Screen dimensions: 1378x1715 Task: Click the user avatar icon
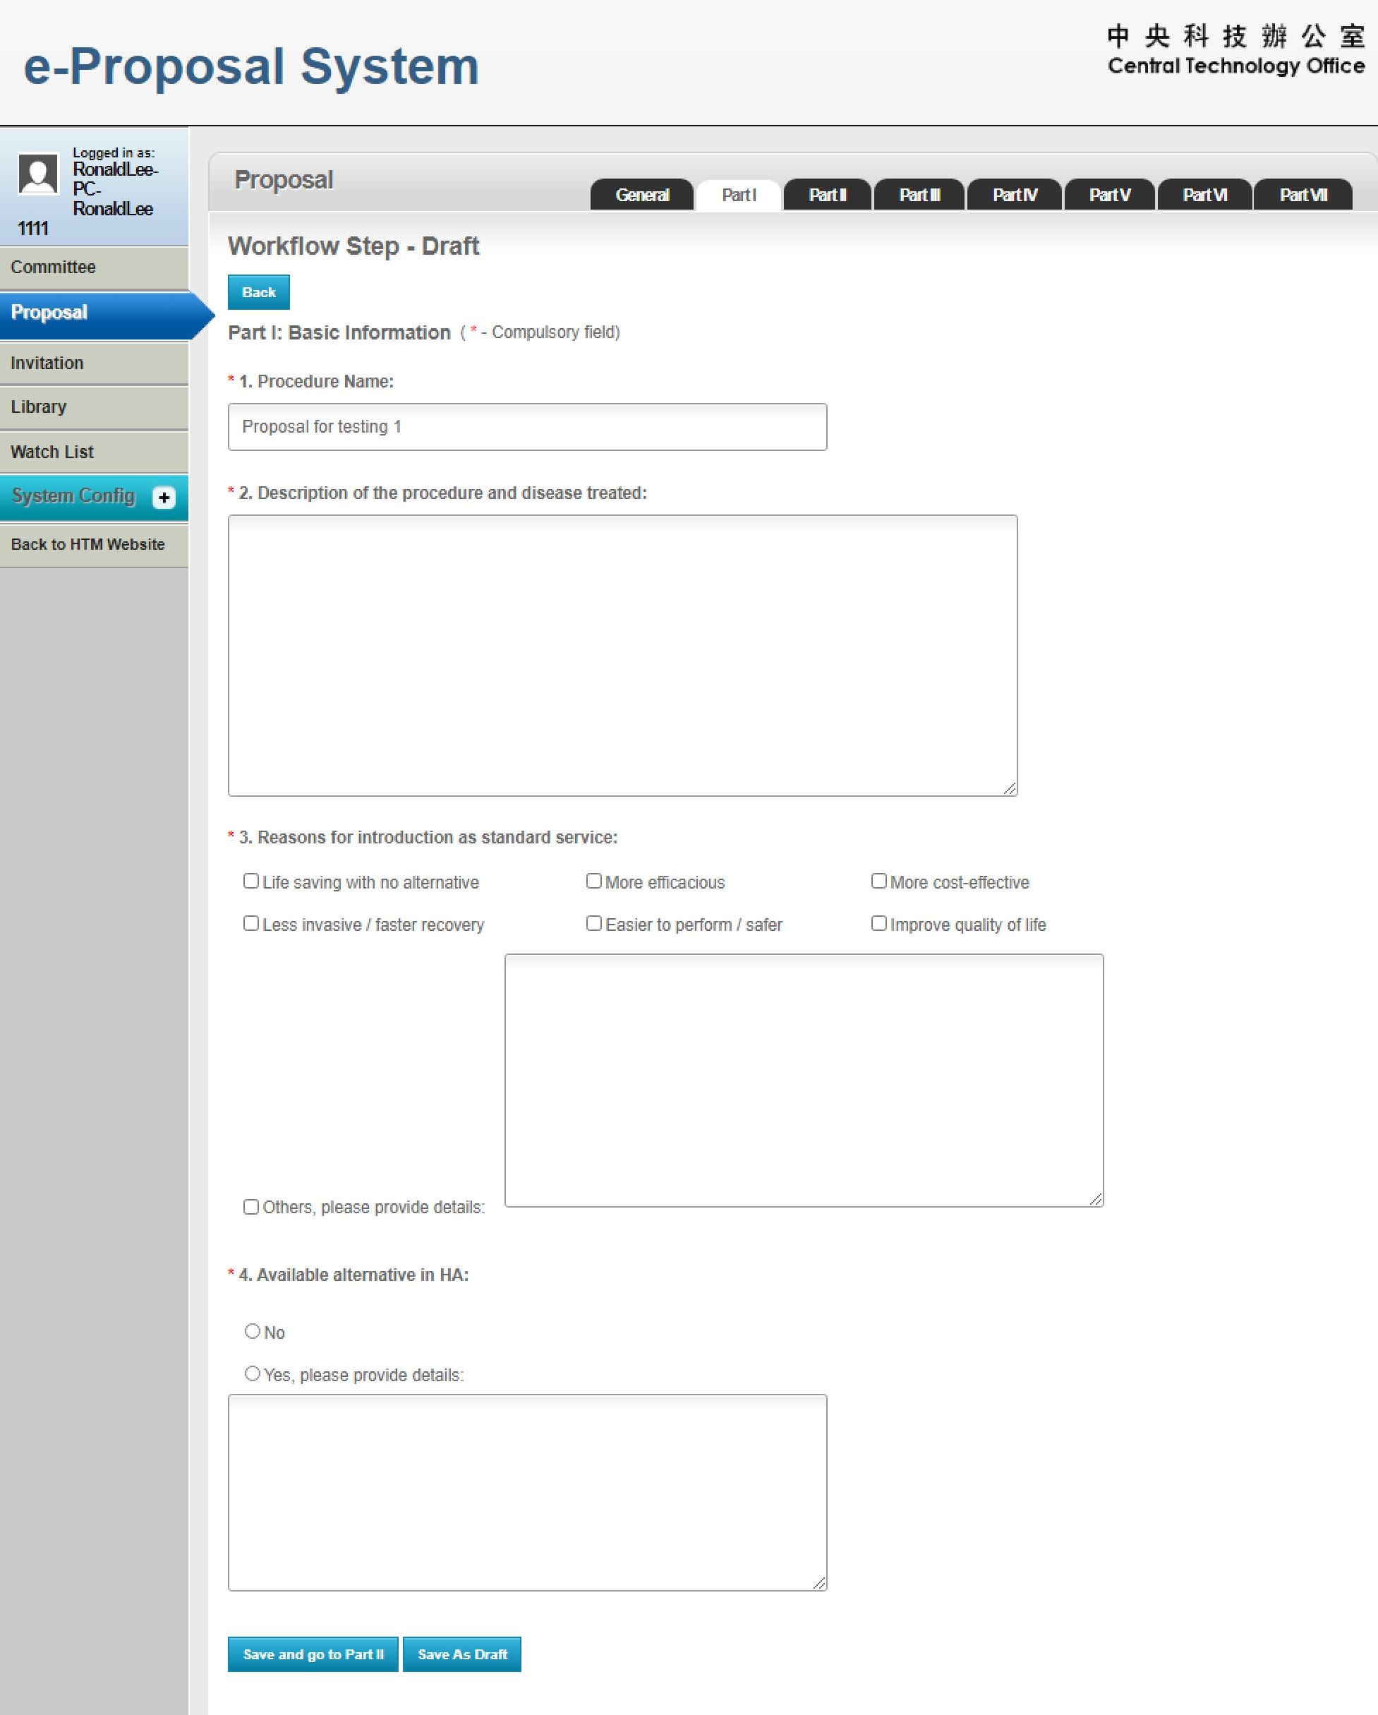(x=38, y=174)
